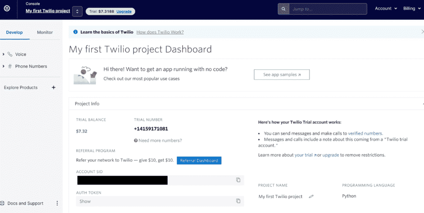The width and height of the screenshot is (424, 213).
Task: Copy the Auth Token with copy icon
Action: 238,201
